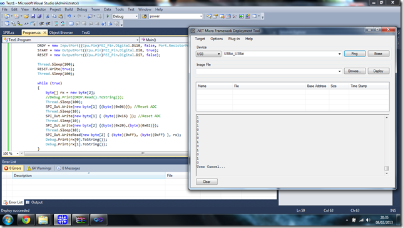Switch to the SPIR.cs tab
This screenshot has width=403, height=228.
click(9, 33)
